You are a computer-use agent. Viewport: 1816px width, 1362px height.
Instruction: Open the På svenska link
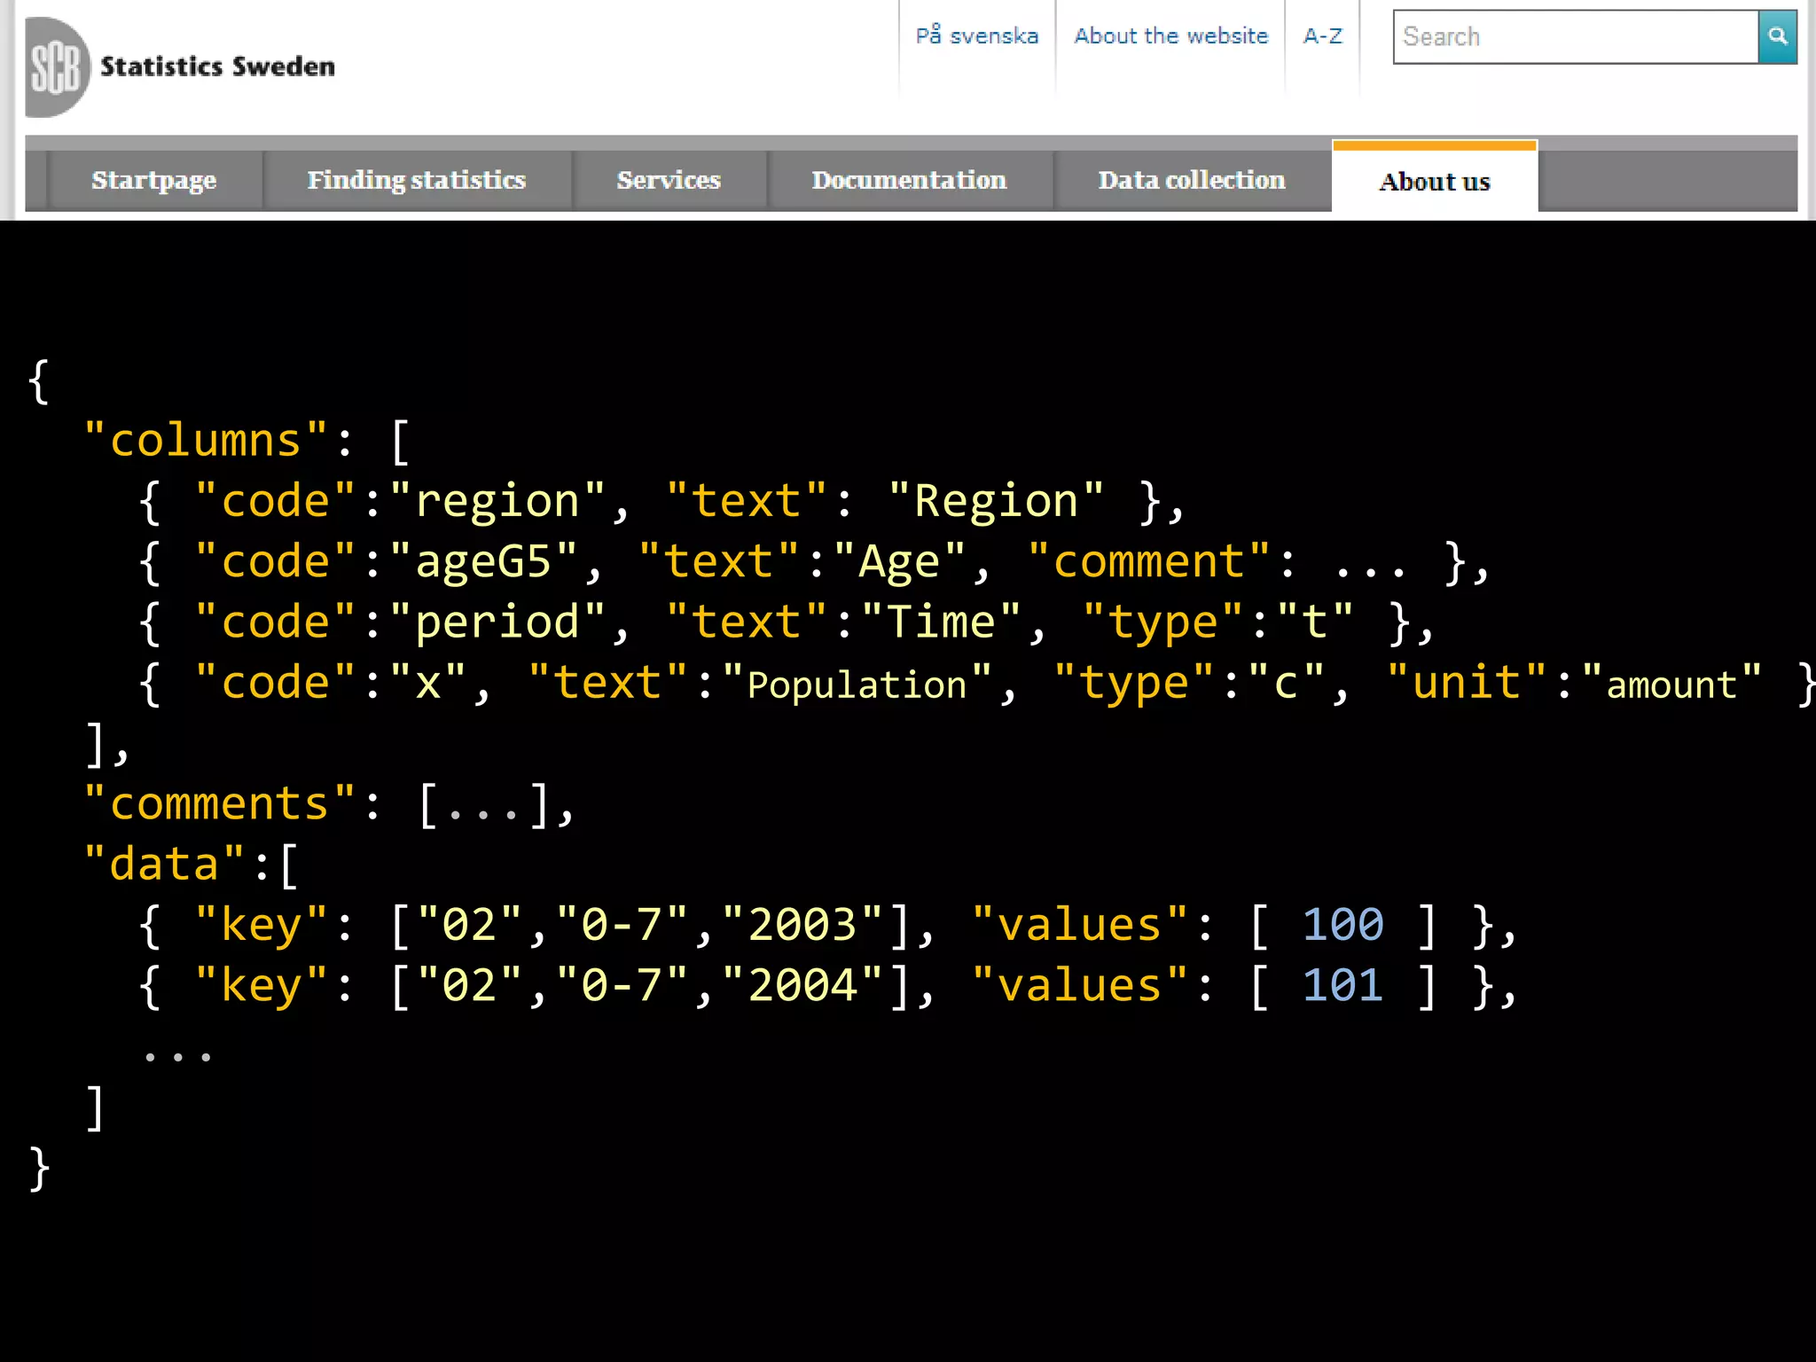coord(976,35)
